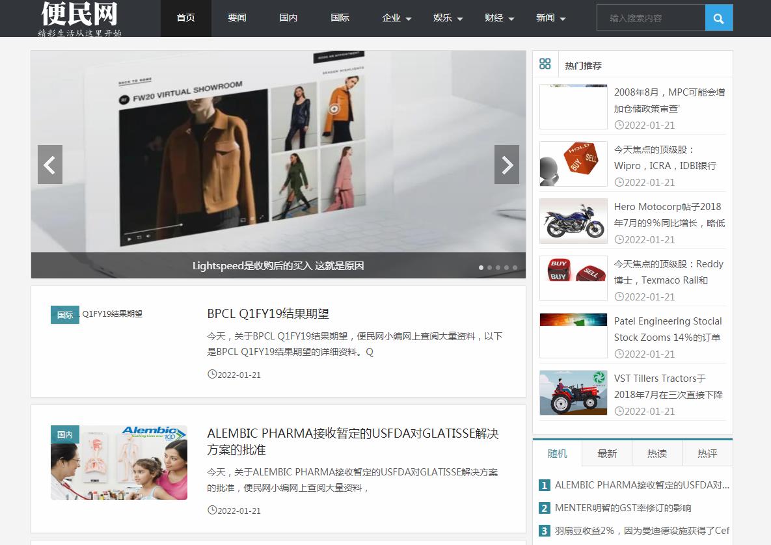Switch to the 最新 tab
Viewport: 771px width, 545px height.
click(x=607, y=453)
